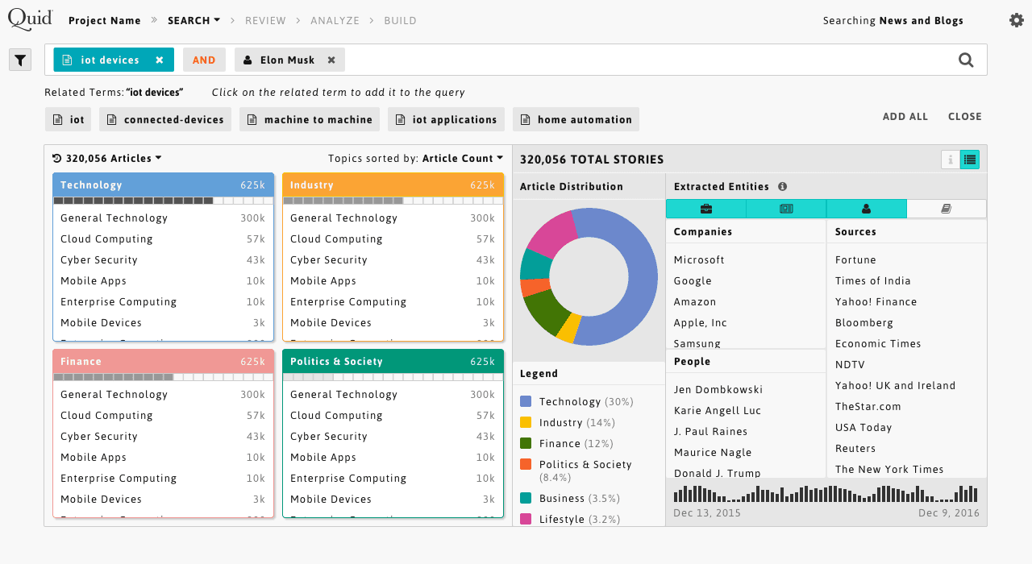Click the source "Fortune"
1032x564 pixels.
855,260
